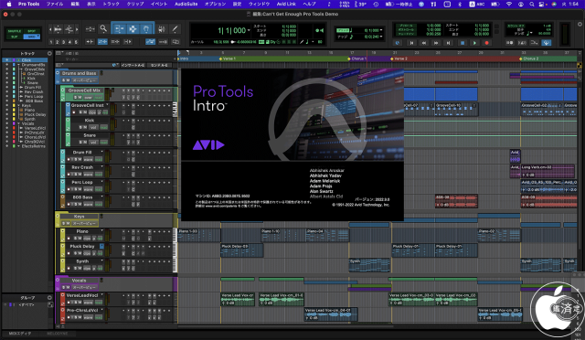Collapse the Vocals folder in track list
The width and height of the screenshot is (585, 340).
click(18, 123)
